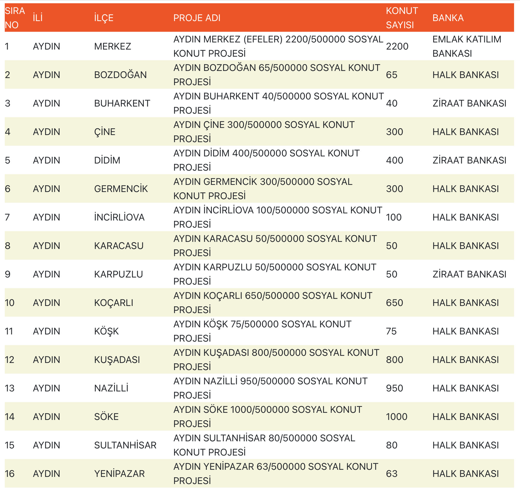Click the BOZDOĞAN district cell
This screenshot has height=495, width=520.
[120, 75]
